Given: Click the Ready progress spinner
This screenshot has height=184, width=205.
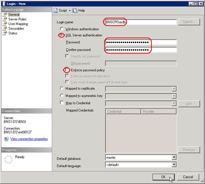Looking at the screenshot, I should tap(8, 160).
